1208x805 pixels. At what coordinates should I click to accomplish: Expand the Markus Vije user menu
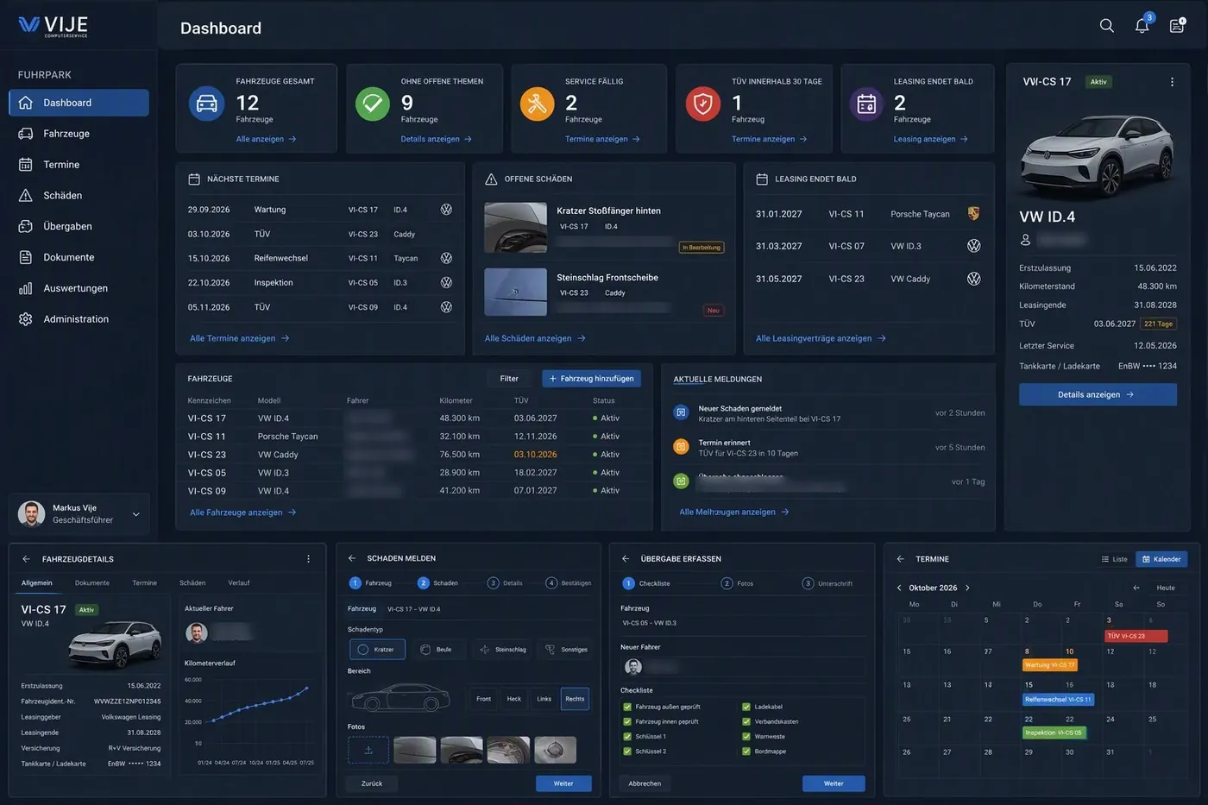click(x=135, y=515)
